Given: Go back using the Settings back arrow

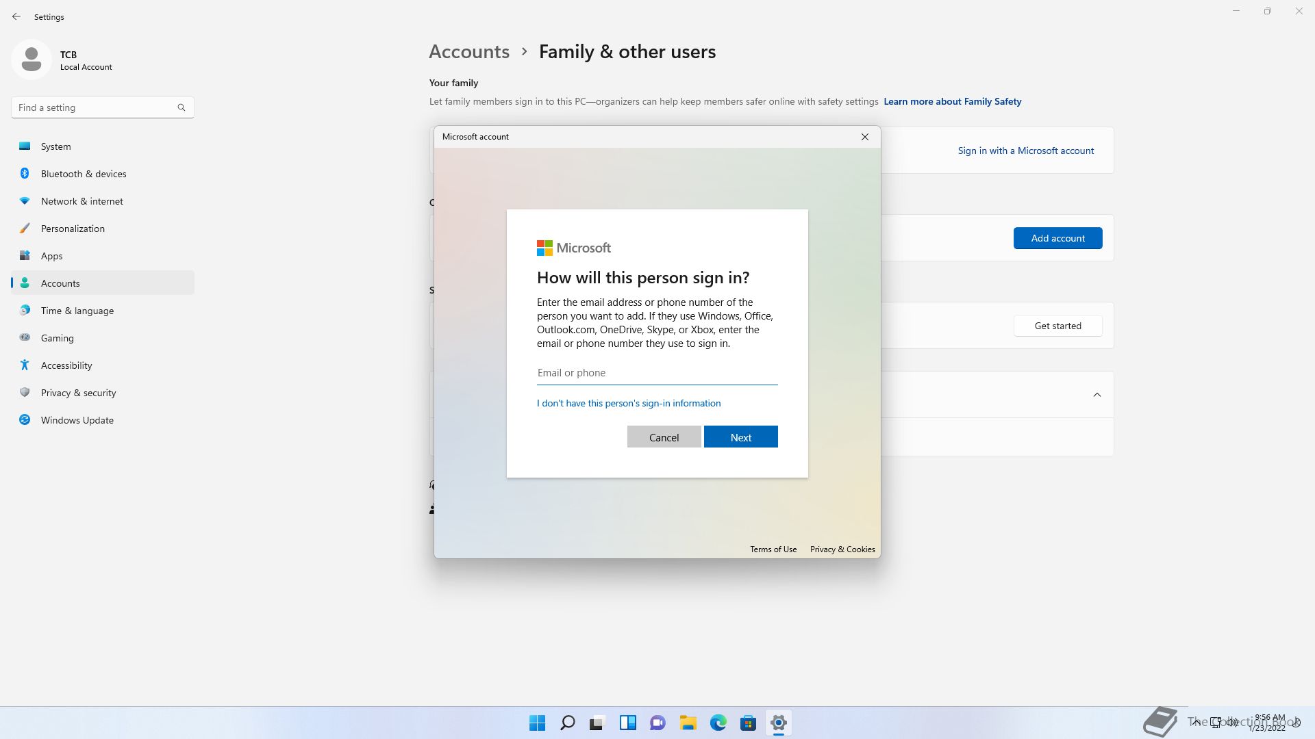Looking at the screenshot, I should point(16,16).
